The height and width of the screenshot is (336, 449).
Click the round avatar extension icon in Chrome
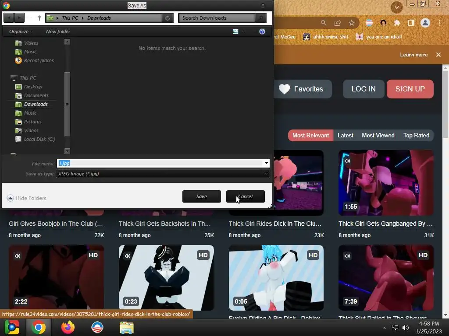click(x=383, y=23)
